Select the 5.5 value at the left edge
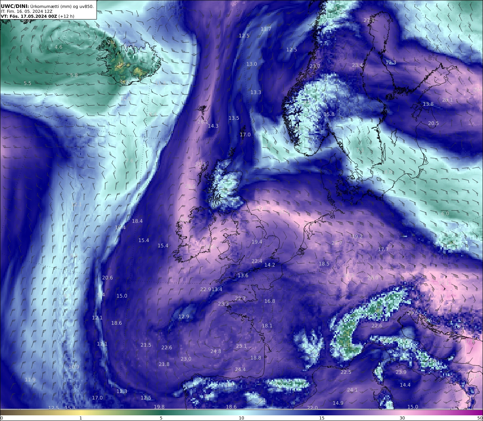483x421 pixels. point(28,83)
